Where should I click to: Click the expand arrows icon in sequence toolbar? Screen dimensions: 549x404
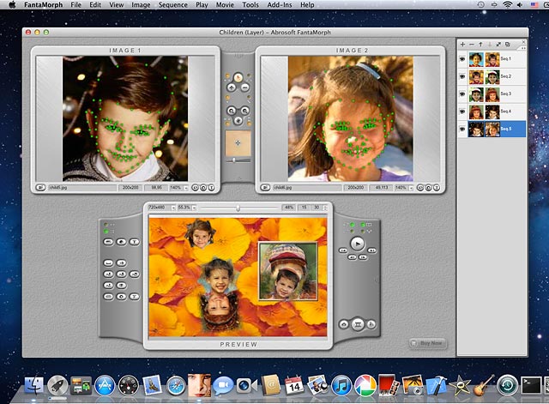pyautogui.click(x=498, y=45)
